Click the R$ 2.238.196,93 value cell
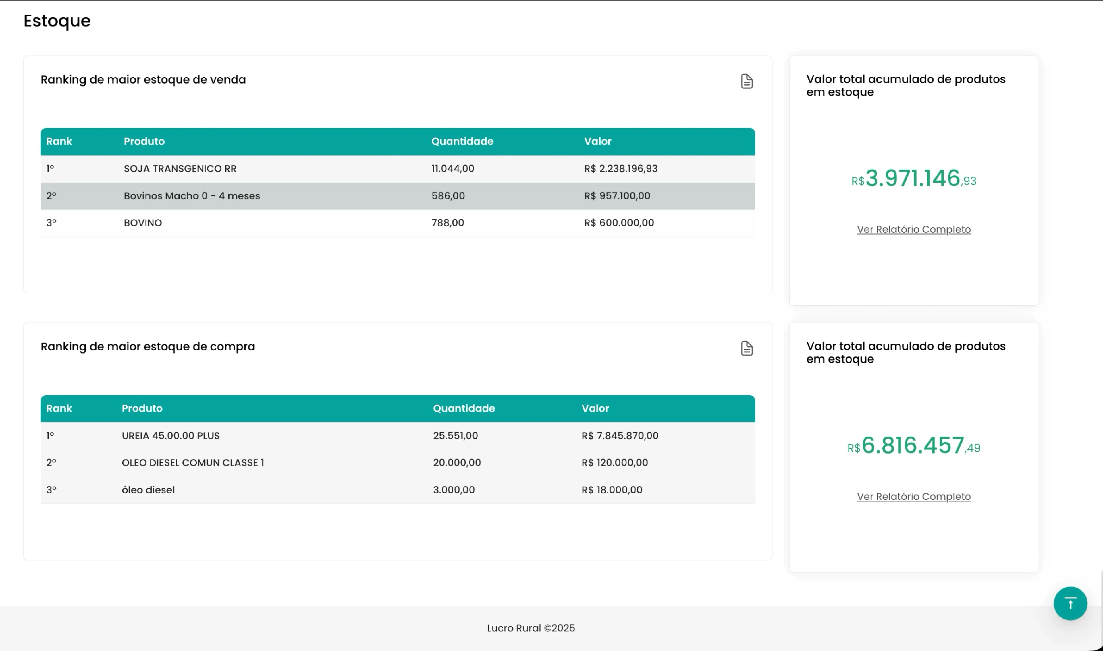This screenshot has width=1103, height=651. tap(620, 169)
